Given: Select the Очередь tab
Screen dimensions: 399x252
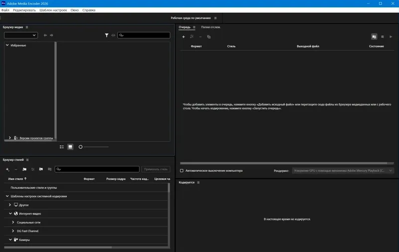Looking at the screenshot, I should (185, 27).
